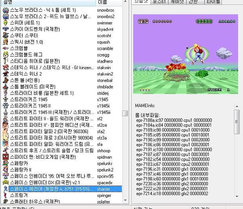Switch to the 포스터 tab
Image resolution: width=243 pixels, height=209 pixels.
(x=159, y=2)
